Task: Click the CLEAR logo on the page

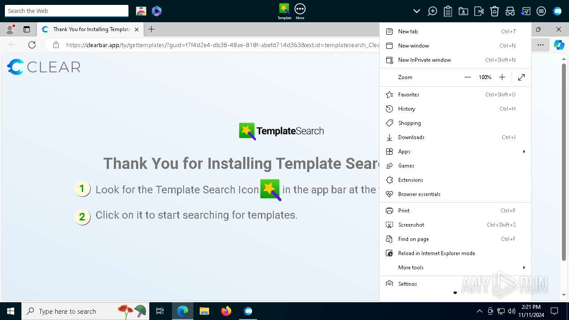Action: 44,67
